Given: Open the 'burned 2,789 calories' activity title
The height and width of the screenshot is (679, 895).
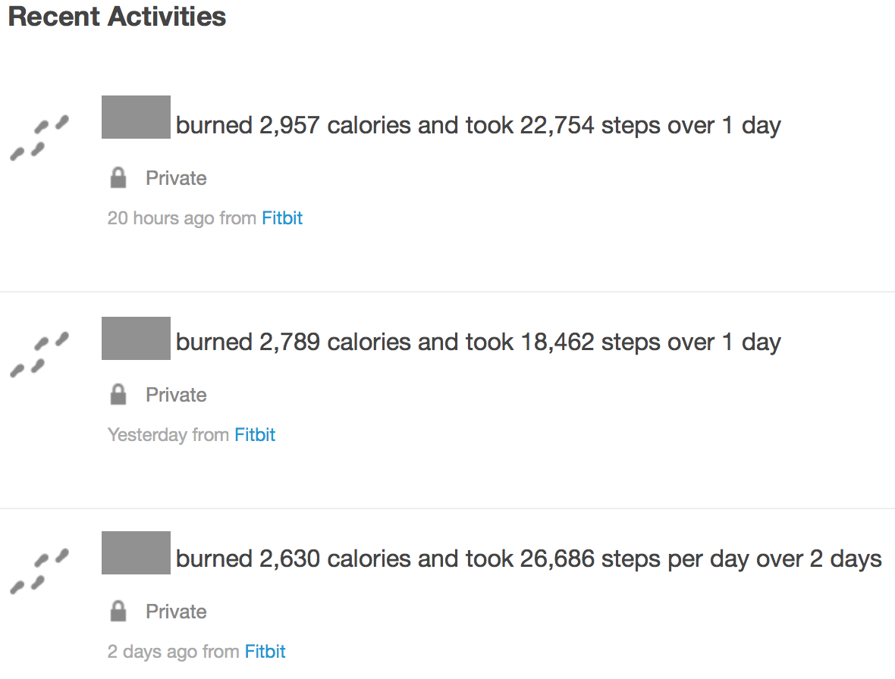Looking at the screenshot, I should tap(478, 342).
